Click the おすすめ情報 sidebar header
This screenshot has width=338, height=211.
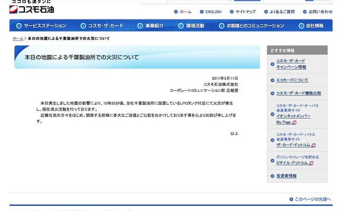coord(297,50)
